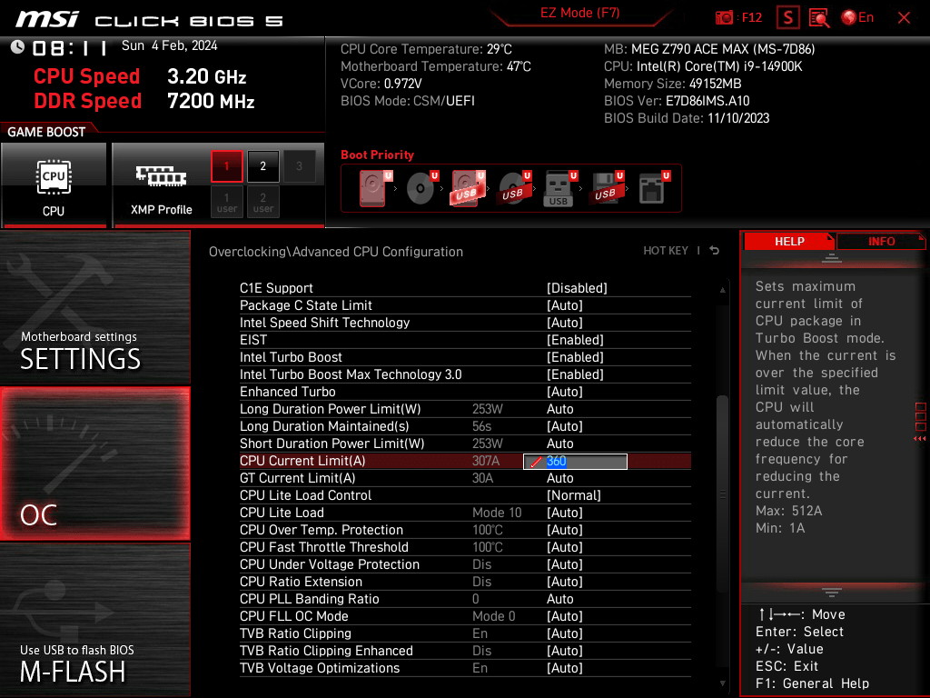Change language with the En globe icon
The image size is (930, 698).
(857, 17)
